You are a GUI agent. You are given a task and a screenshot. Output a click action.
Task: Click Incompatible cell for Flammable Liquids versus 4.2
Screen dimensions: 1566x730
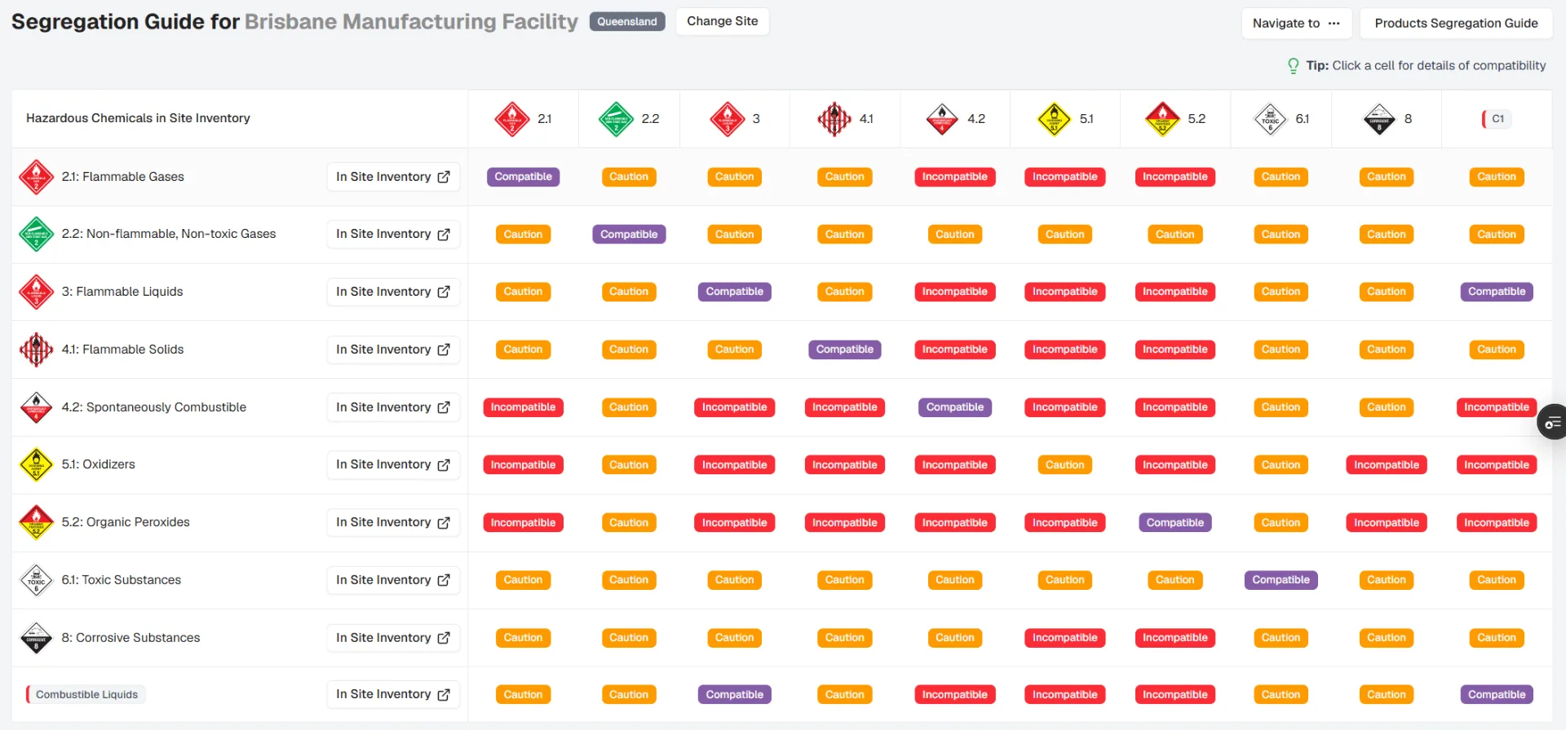pos(954,292)
